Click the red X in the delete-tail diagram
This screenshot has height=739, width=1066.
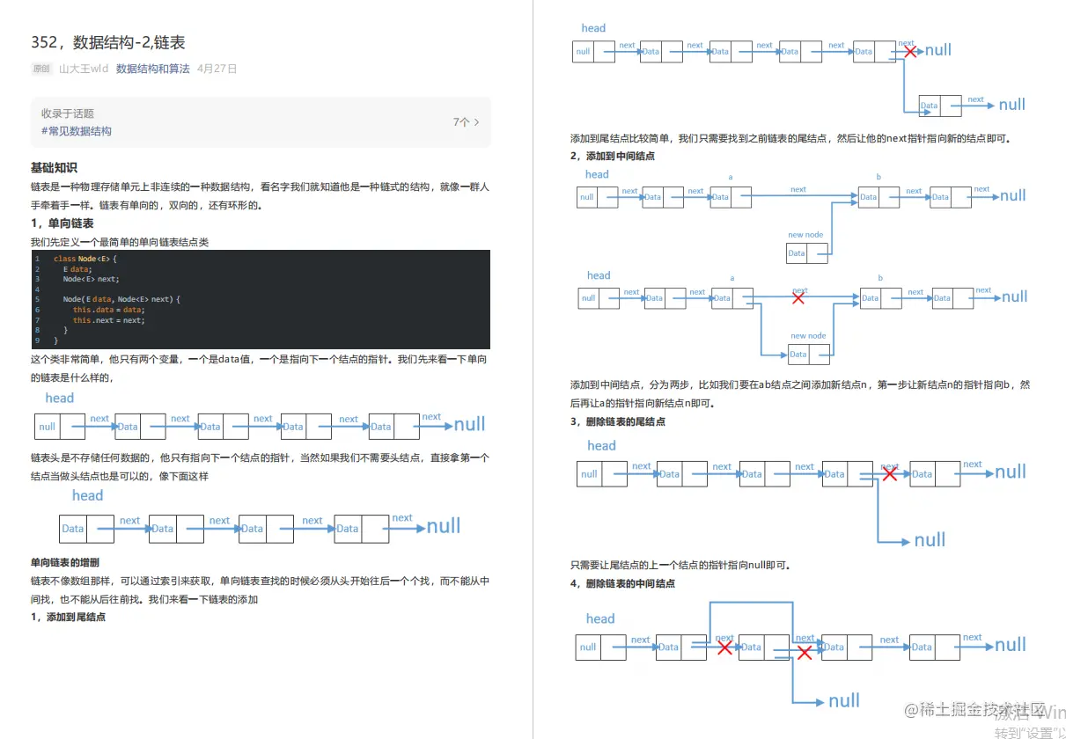[x=889, y=473]
